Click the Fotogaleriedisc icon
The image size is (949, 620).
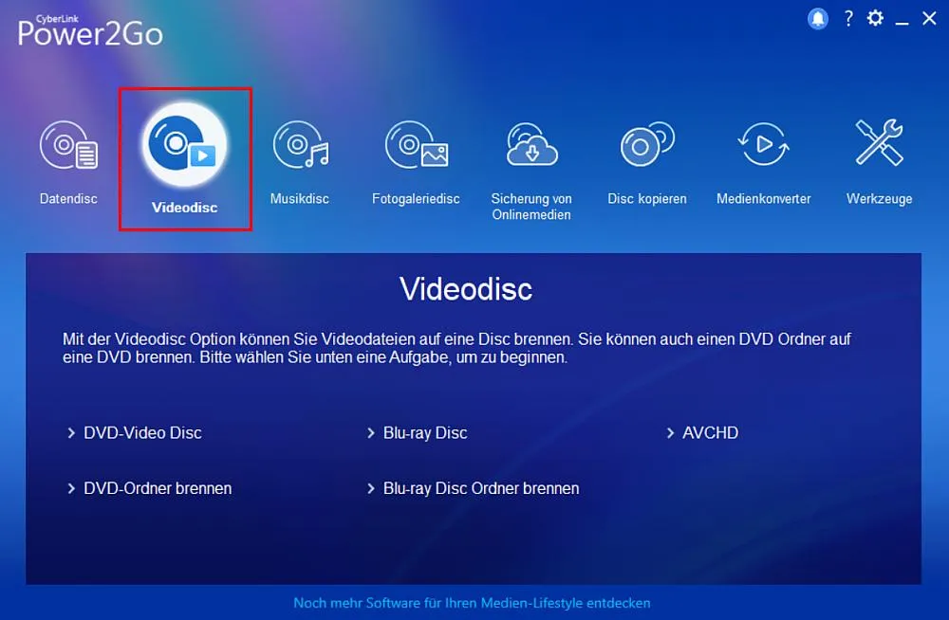coord(415,147)
